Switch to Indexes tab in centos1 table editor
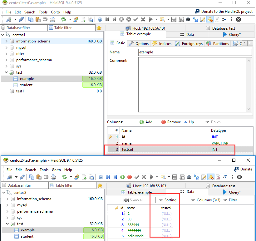Image resolution: width=256 pixels, height=241 pixels. [162, 44]
